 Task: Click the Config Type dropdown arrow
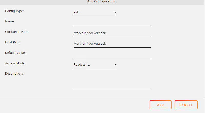115,12
